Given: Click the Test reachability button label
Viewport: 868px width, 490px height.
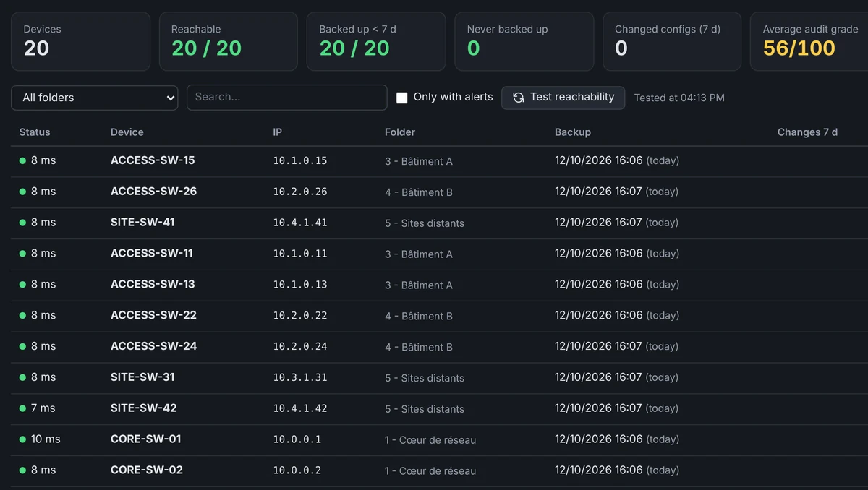Looking at the screenshot, I should click(572, 97).
